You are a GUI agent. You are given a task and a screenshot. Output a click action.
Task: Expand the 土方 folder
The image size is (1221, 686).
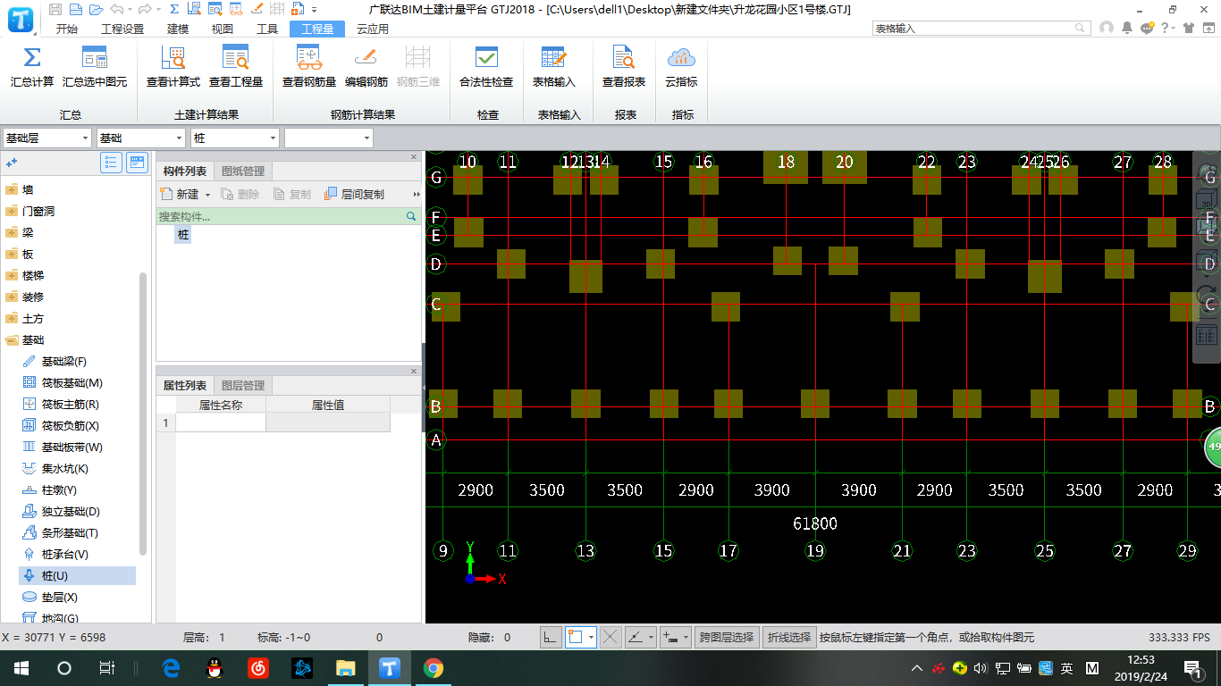click(x=12, y=318)
